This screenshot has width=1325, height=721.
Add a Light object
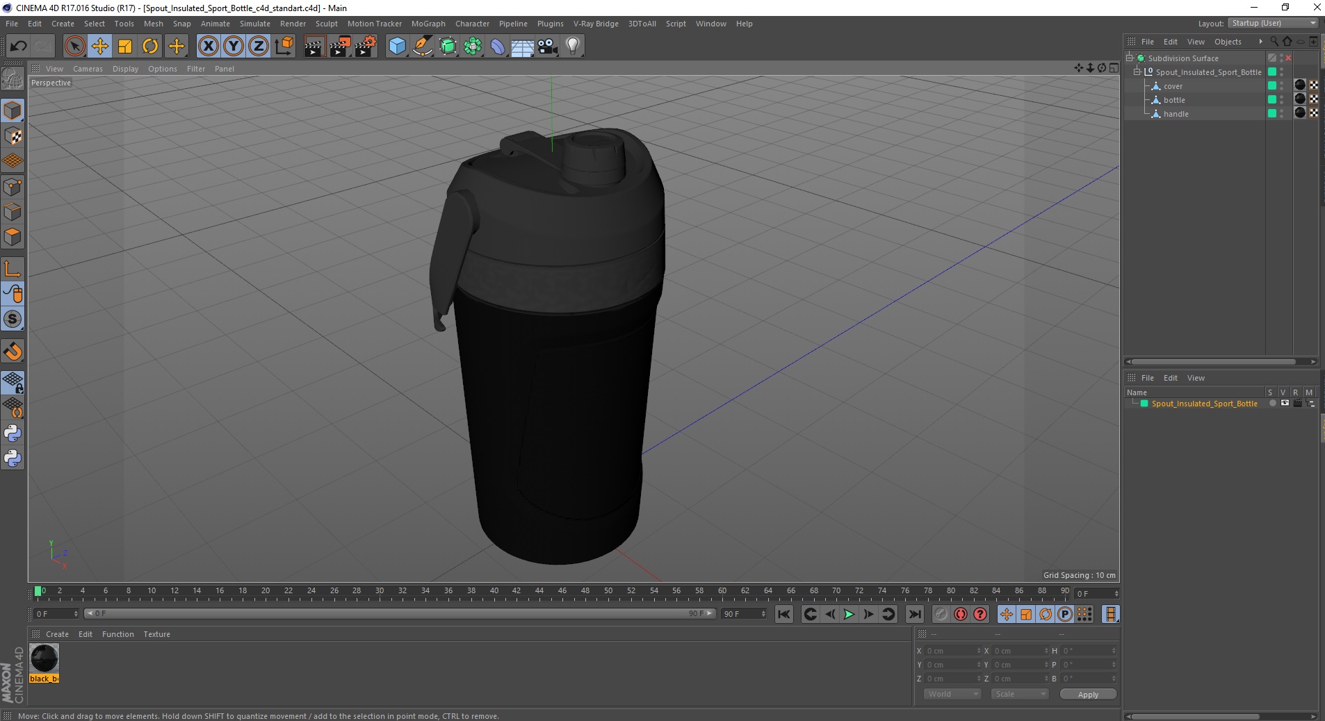pos(573,47)
